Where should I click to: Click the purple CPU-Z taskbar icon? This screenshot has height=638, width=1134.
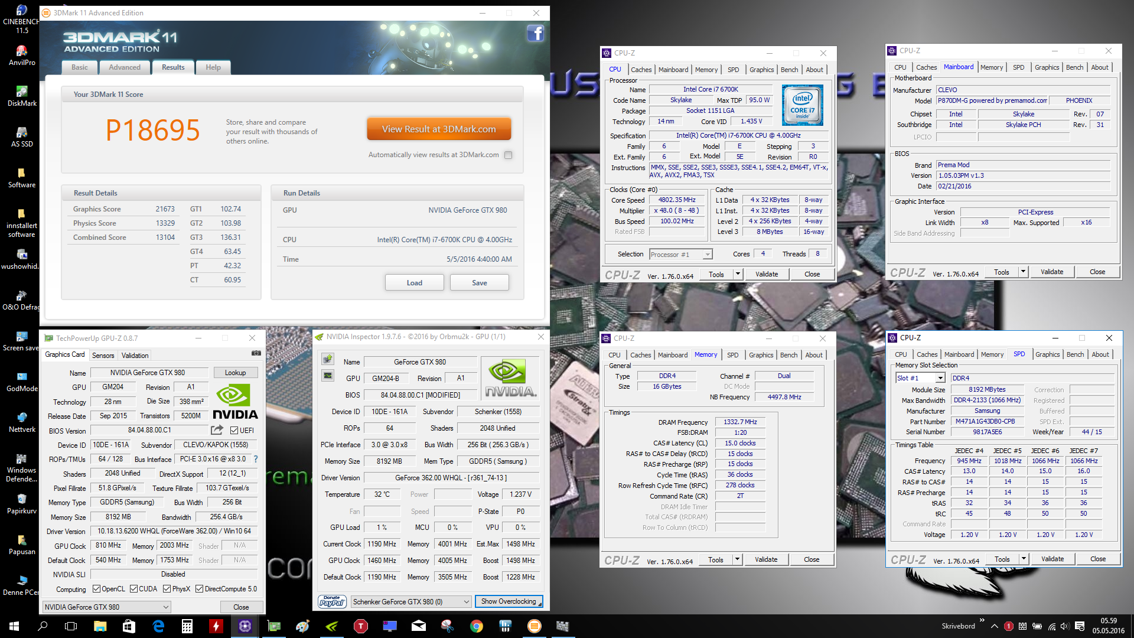pos(245,626)
